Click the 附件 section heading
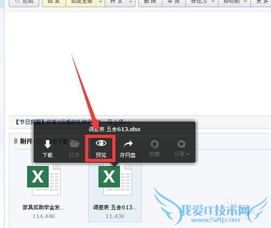 (x=27, y=141)
